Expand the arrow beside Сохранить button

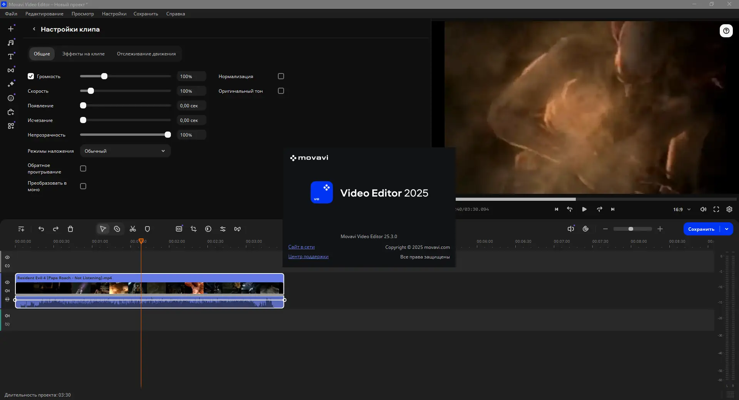pos(727,229)
